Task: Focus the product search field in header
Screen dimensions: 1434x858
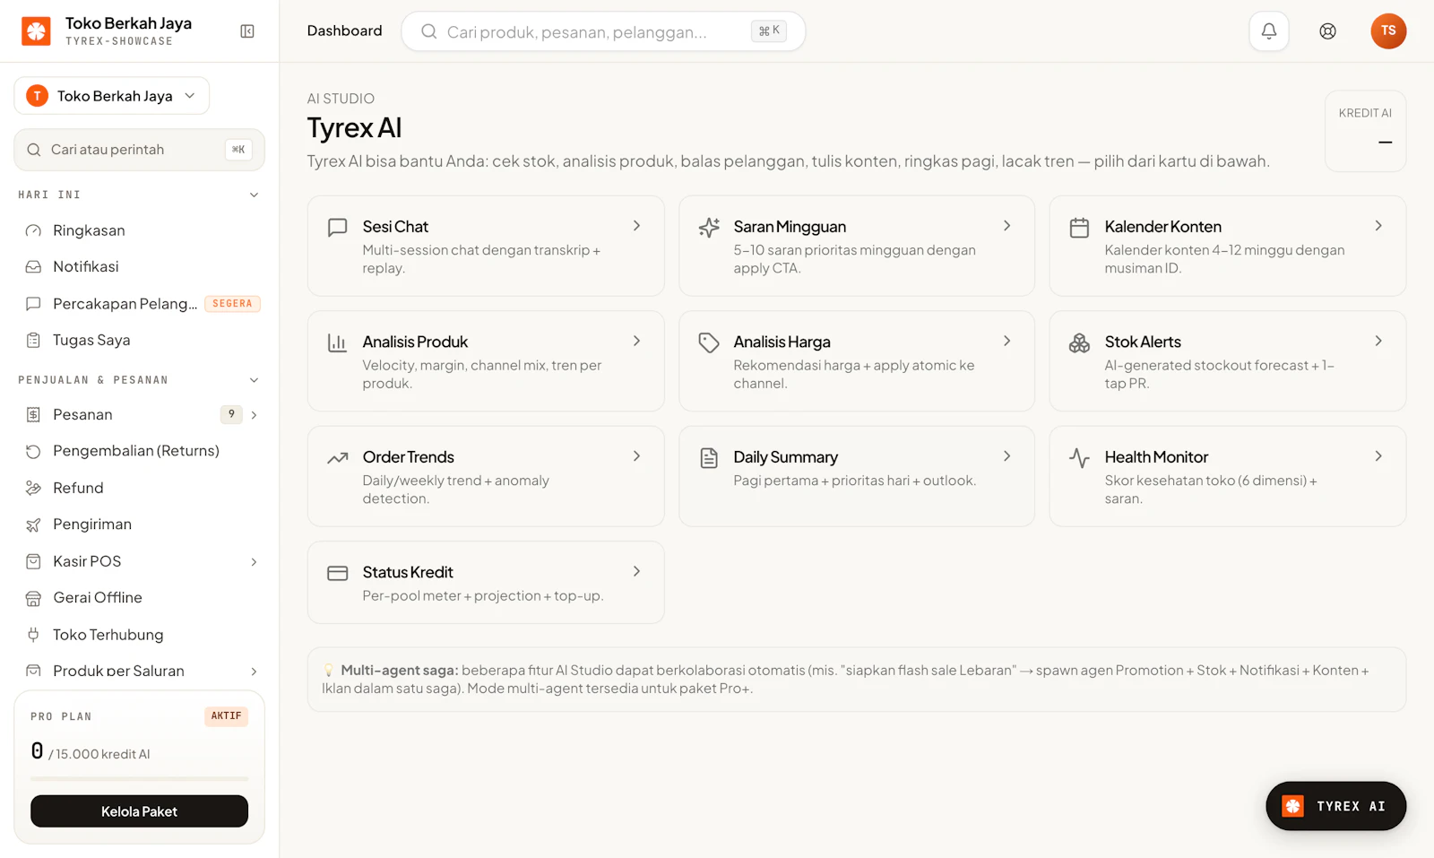Action: tap(603, 31)
